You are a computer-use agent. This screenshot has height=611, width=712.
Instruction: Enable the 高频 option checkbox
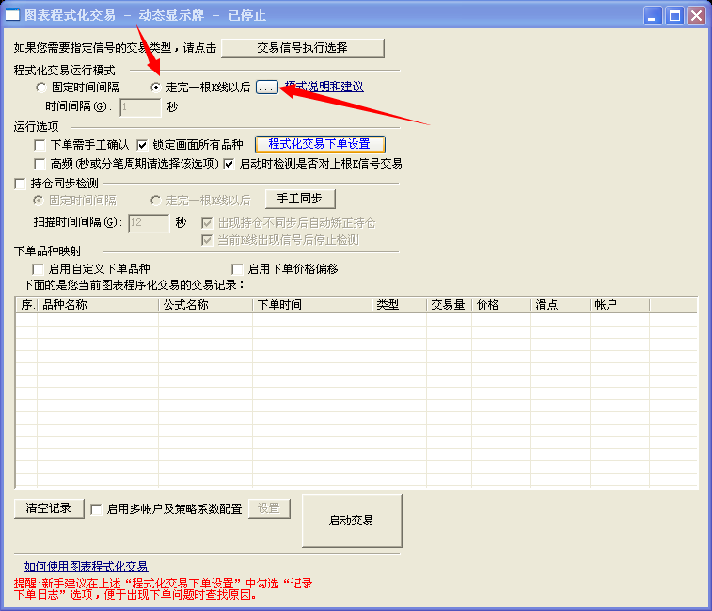click(40, 164)
